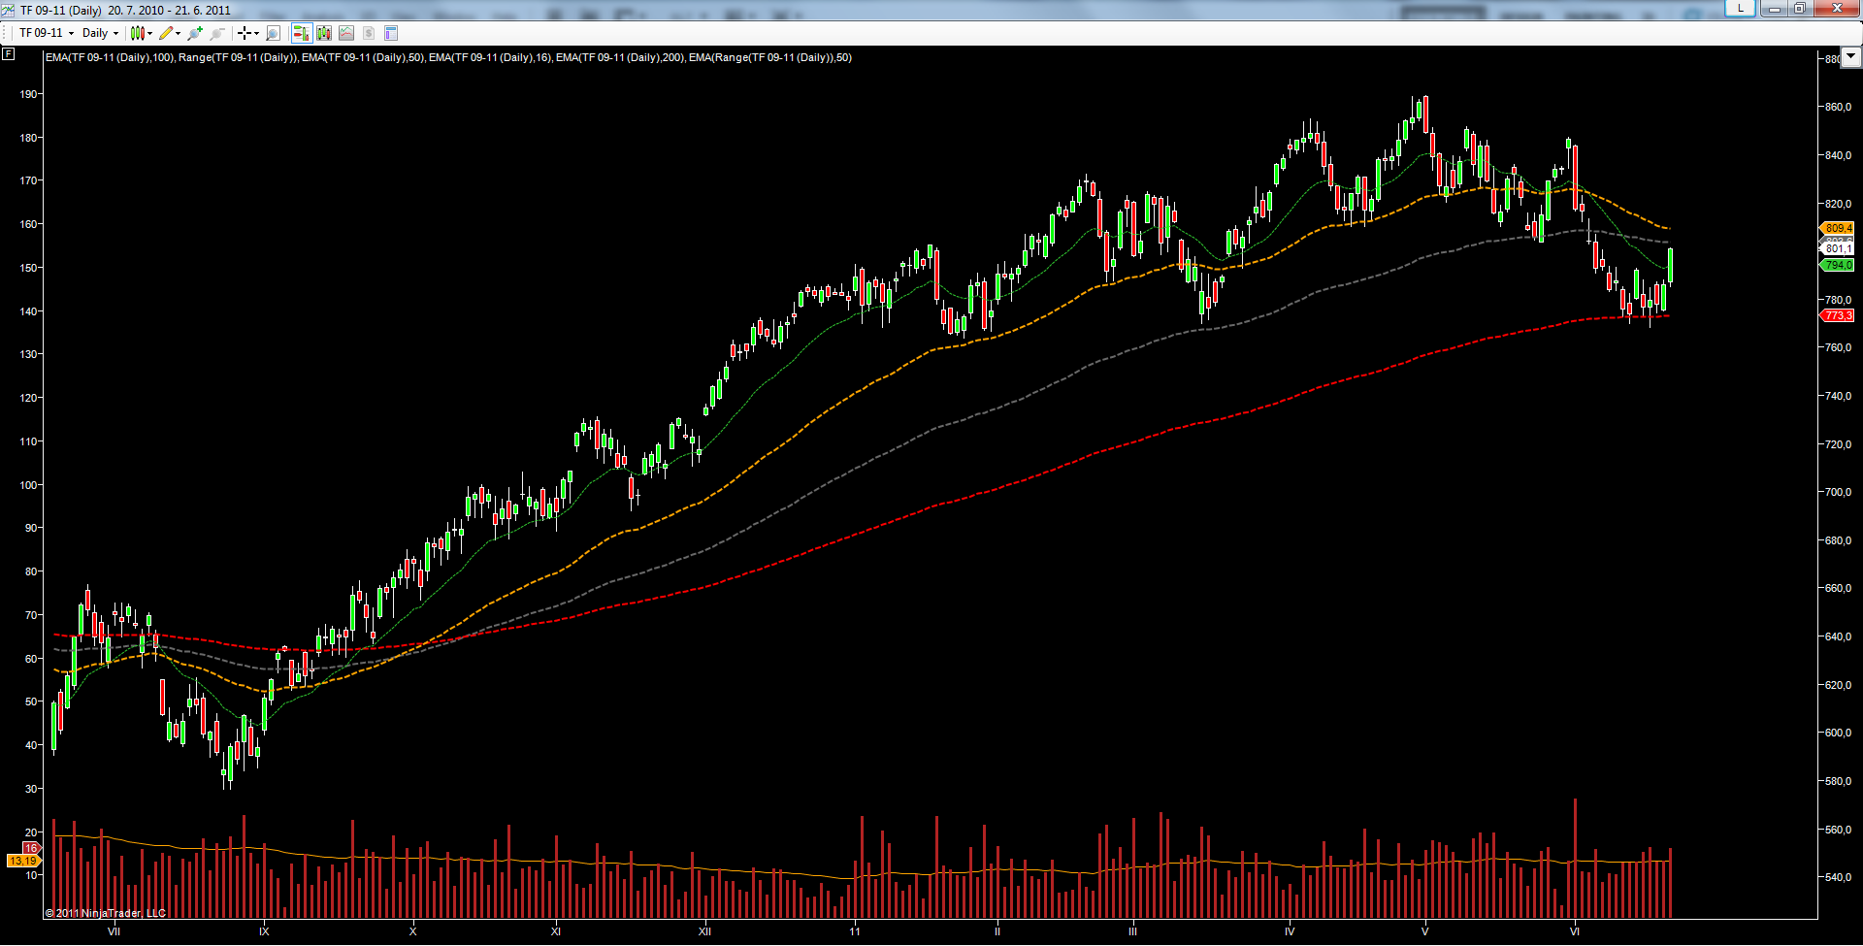Open the chart properties icon

(391, 33)
